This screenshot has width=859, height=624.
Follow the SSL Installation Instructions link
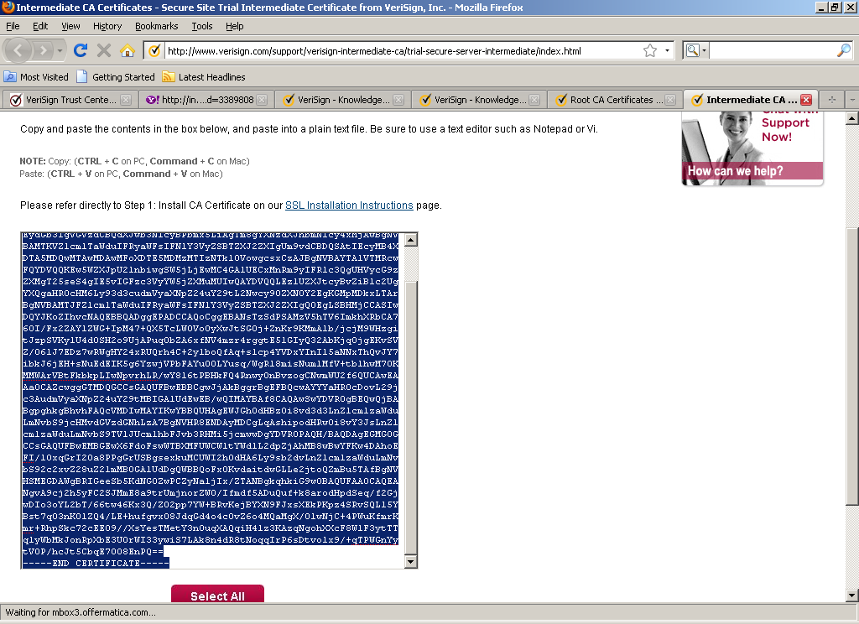(x=349, y=205)
